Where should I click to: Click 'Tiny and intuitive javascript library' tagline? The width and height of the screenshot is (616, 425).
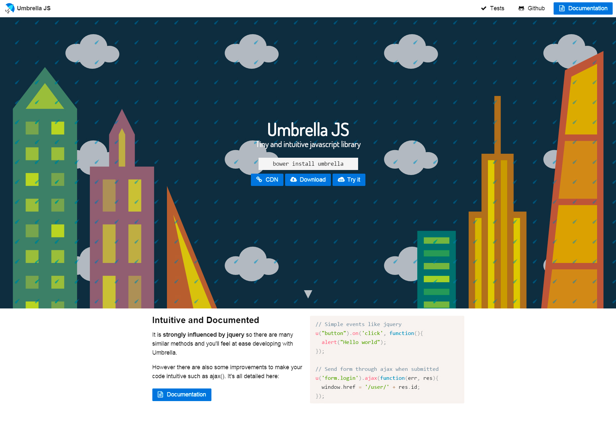click(308, 144)
